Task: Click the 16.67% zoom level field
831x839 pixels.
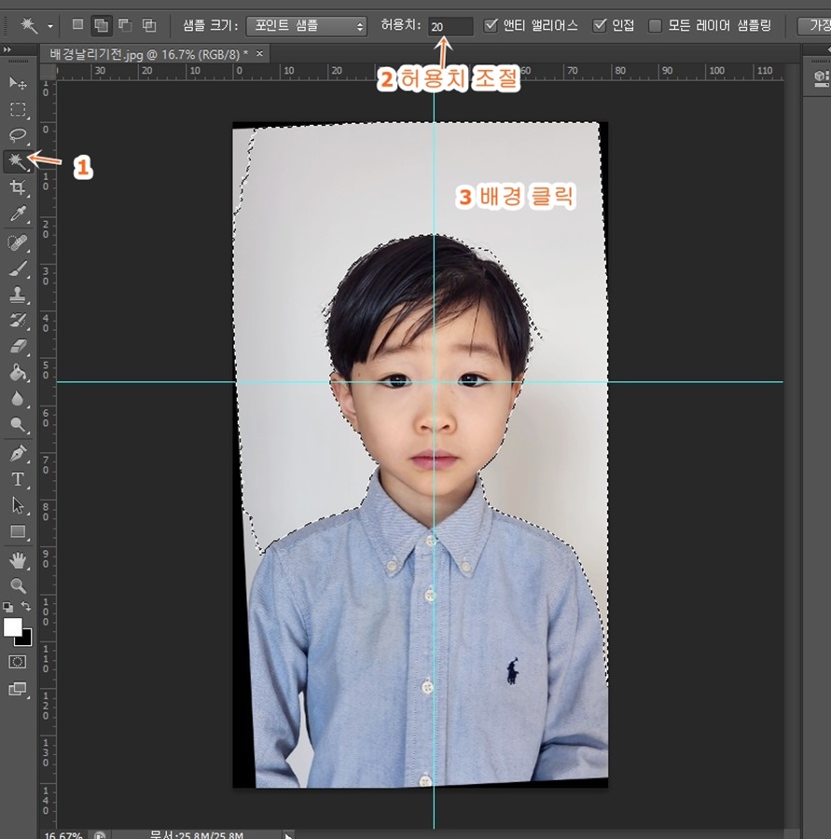Action: [63, 834]
